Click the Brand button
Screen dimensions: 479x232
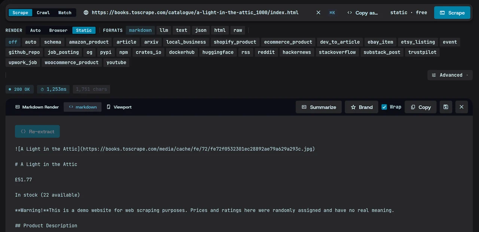(x=361, y=107)
